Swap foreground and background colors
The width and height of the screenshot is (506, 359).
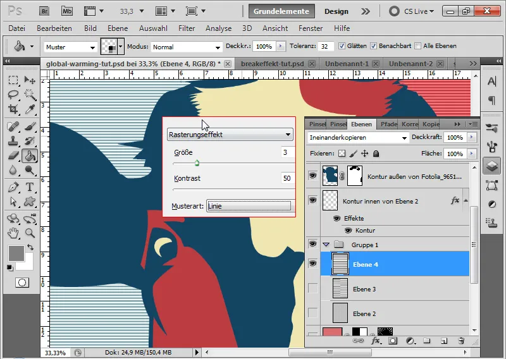(30, 247)
